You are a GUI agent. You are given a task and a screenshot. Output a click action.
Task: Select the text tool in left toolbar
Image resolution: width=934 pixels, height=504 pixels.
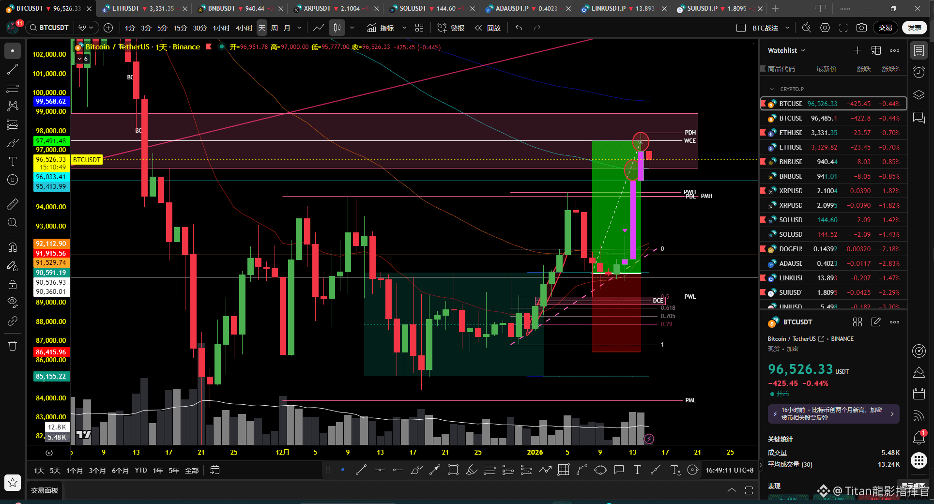(13, 161)
